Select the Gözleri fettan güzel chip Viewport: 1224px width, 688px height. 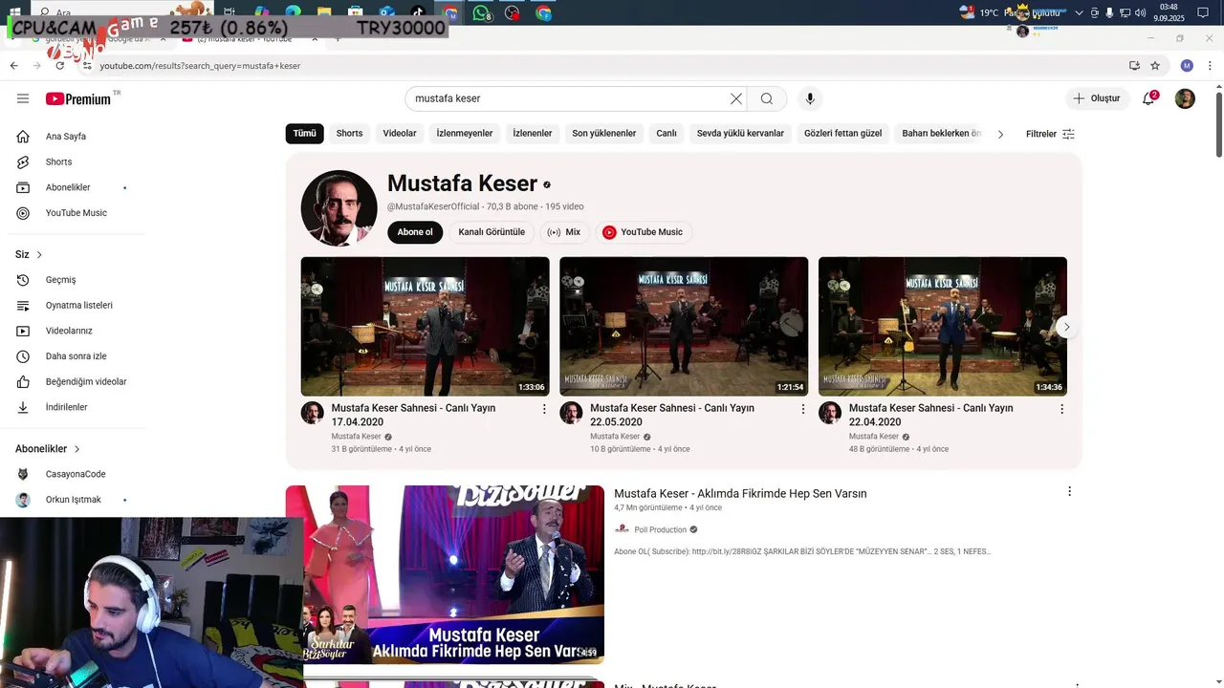coord(843,134)
